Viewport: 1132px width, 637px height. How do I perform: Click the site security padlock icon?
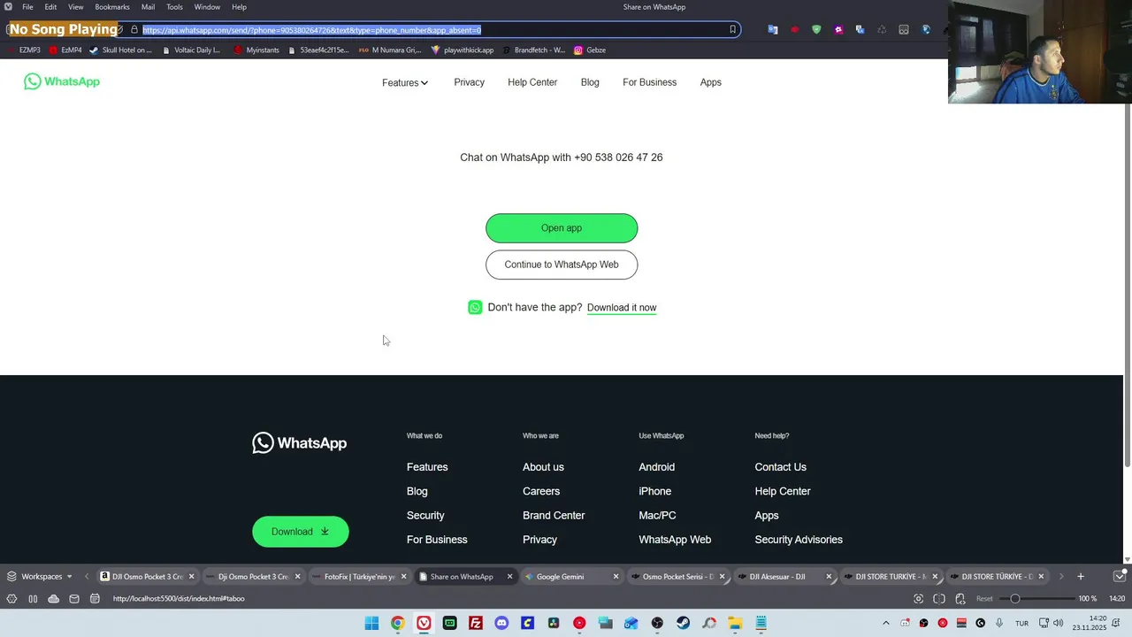click(134, 29)
